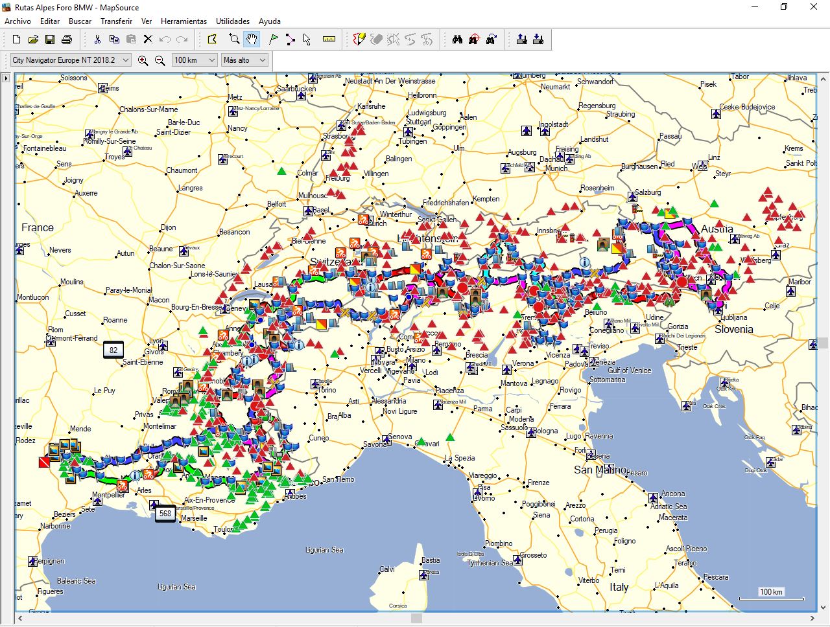This screenshot has height=627, width=830.
Task: Select the Zoom magnifier tool
Action: [234, 40]
